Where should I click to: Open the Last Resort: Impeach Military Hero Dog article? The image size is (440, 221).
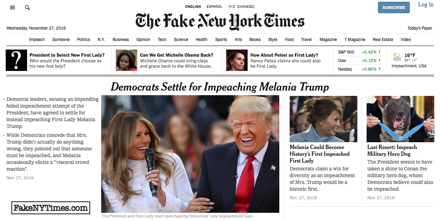coord(392,150)
